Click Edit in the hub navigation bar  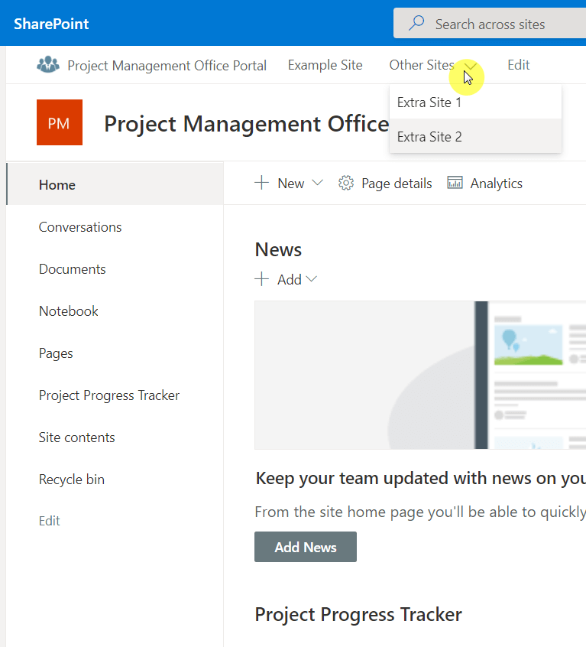pos(519,65)
